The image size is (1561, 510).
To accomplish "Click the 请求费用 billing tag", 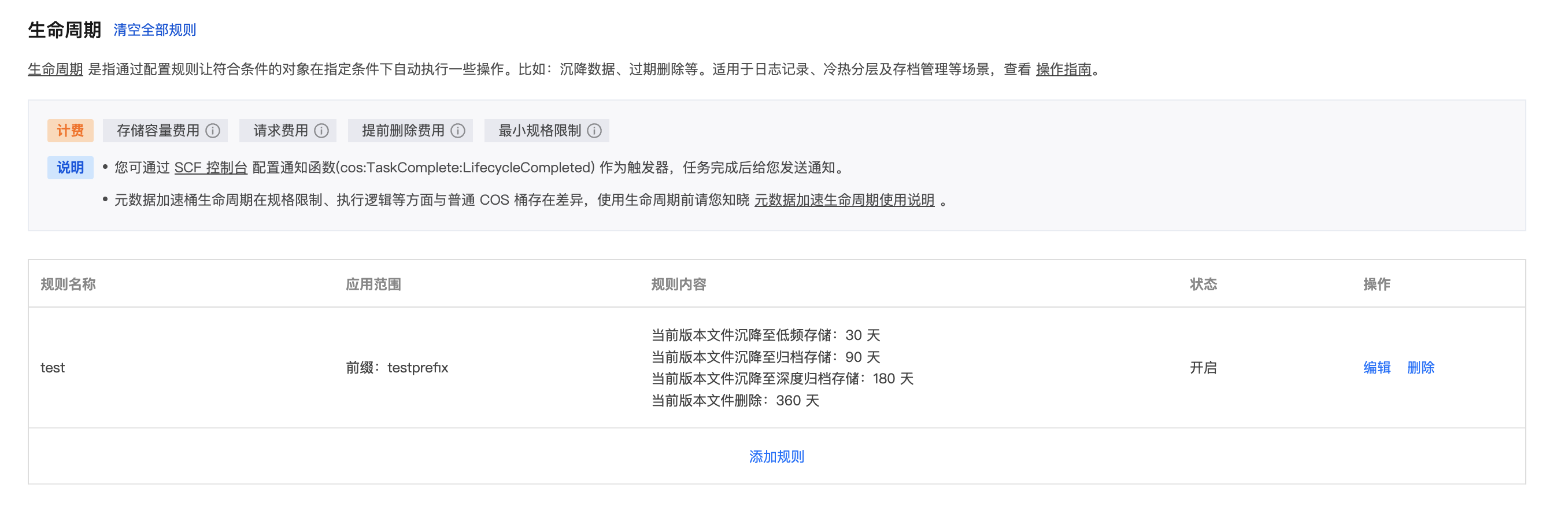I will pos(280,130).
